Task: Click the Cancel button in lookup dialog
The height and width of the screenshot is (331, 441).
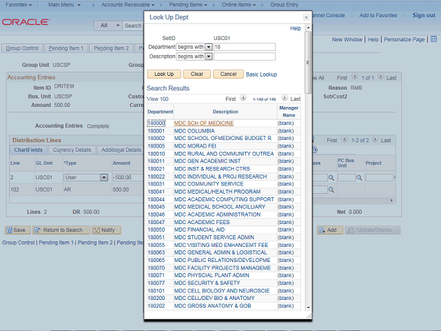Action: (228, 74)
